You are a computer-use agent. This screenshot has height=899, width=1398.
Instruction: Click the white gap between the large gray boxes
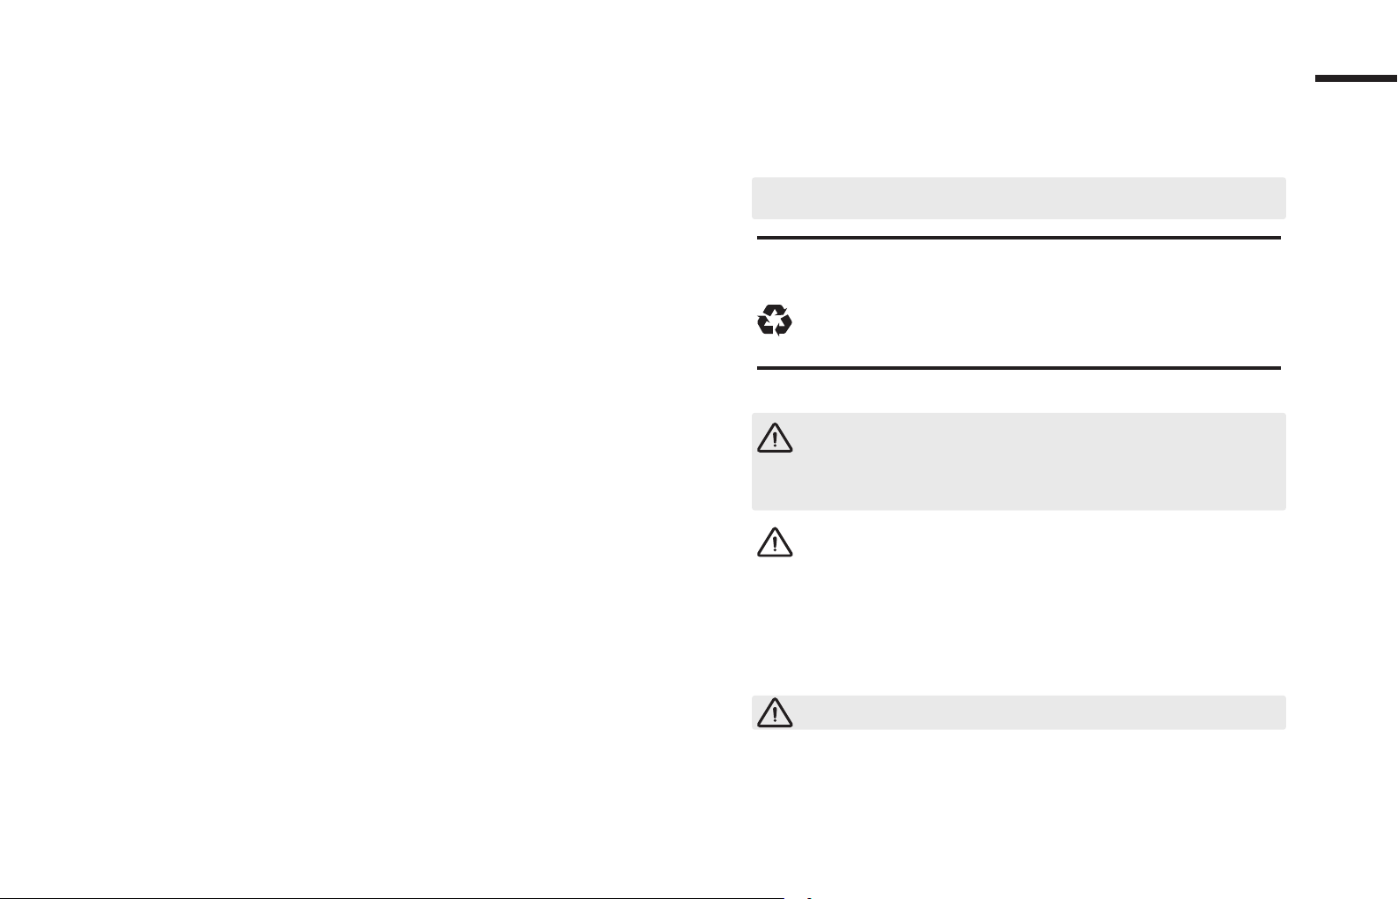[1019, 603]
